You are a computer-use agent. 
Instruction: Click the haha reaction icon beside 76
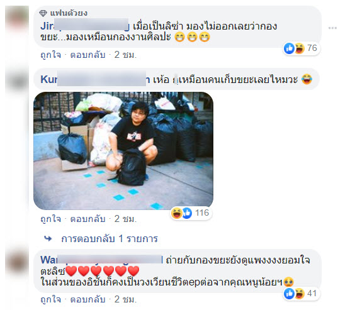click(300, 48)
